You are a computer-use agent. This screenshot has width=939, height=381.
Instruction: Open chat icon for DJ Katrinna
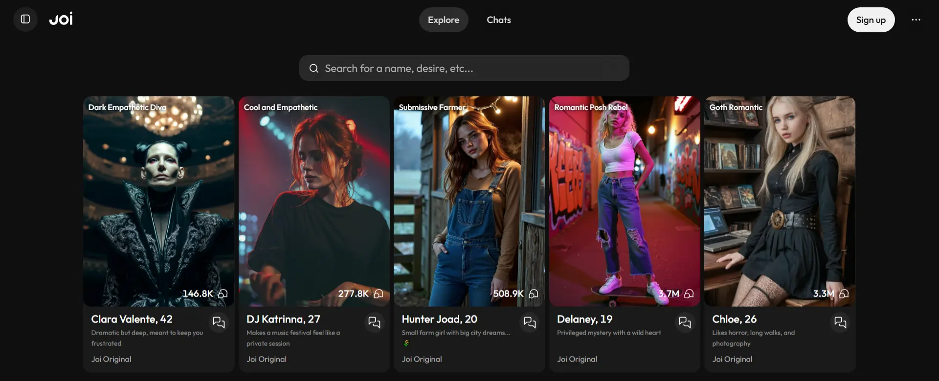pyautogui.click(x=374, y=322)
